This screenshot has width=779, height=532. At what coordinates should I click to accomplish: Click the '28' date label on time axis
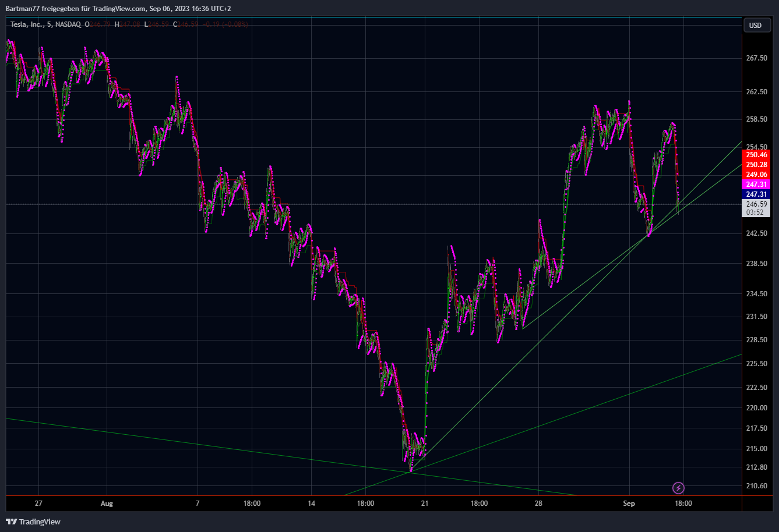click(x=538, y=503)
